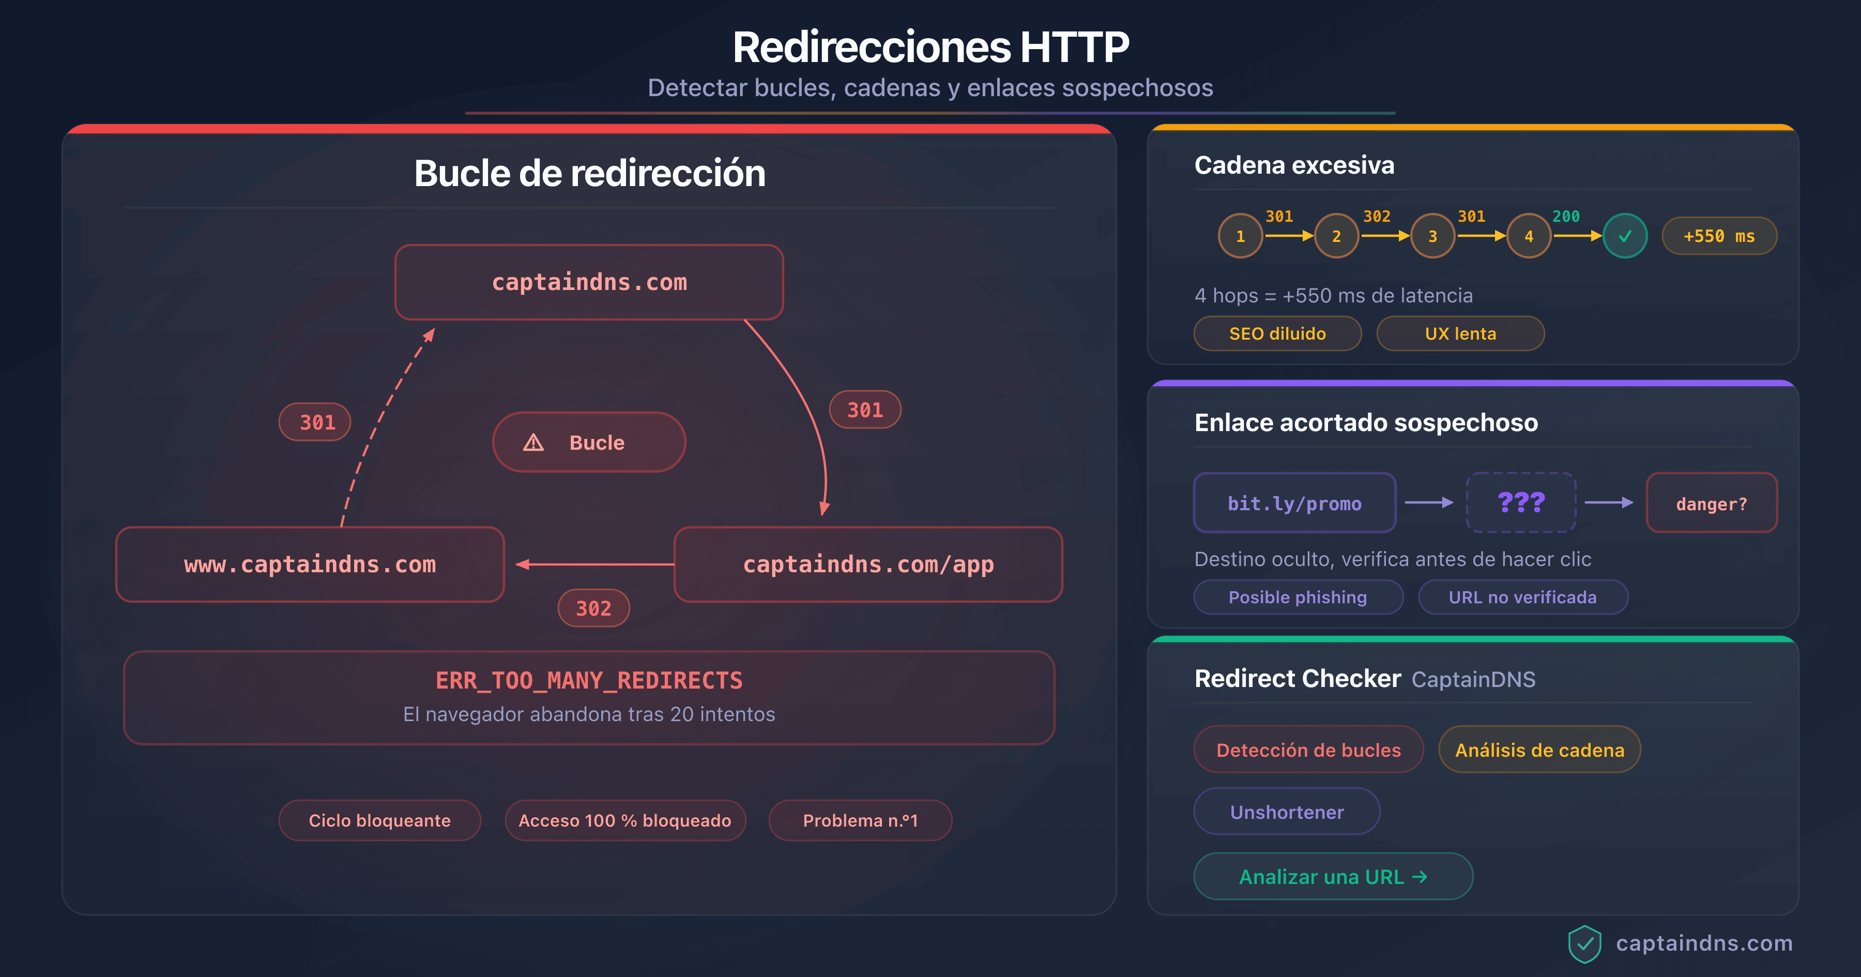
Task: Click the Bucle warning badge
Action: pos(589,442)
